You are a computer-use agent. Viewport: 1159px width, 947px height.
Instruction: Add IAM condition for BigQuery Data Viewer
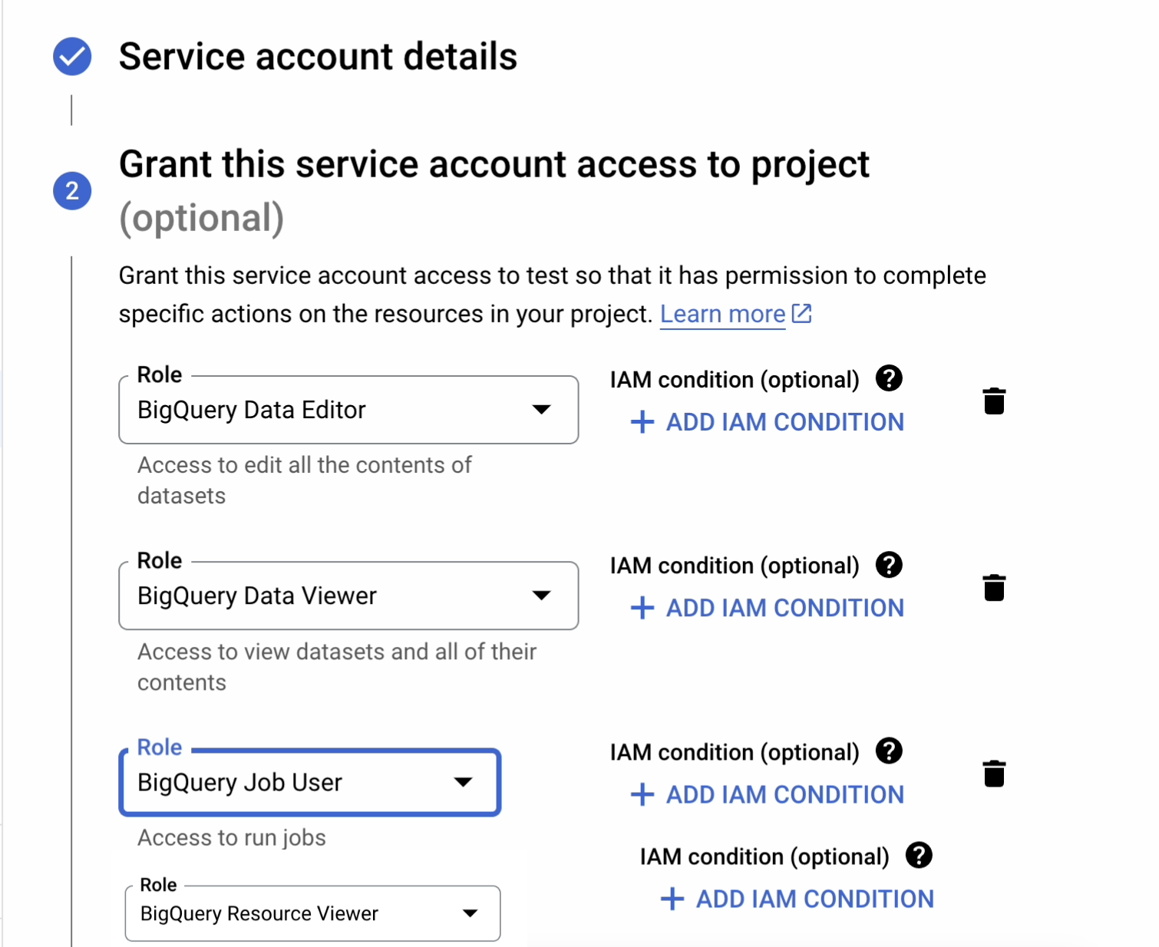(767, 608)
